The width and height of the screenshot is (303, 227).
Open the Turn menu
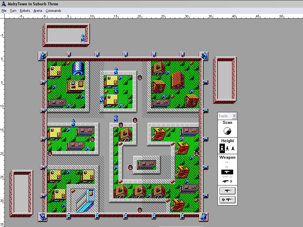[13, 11]
